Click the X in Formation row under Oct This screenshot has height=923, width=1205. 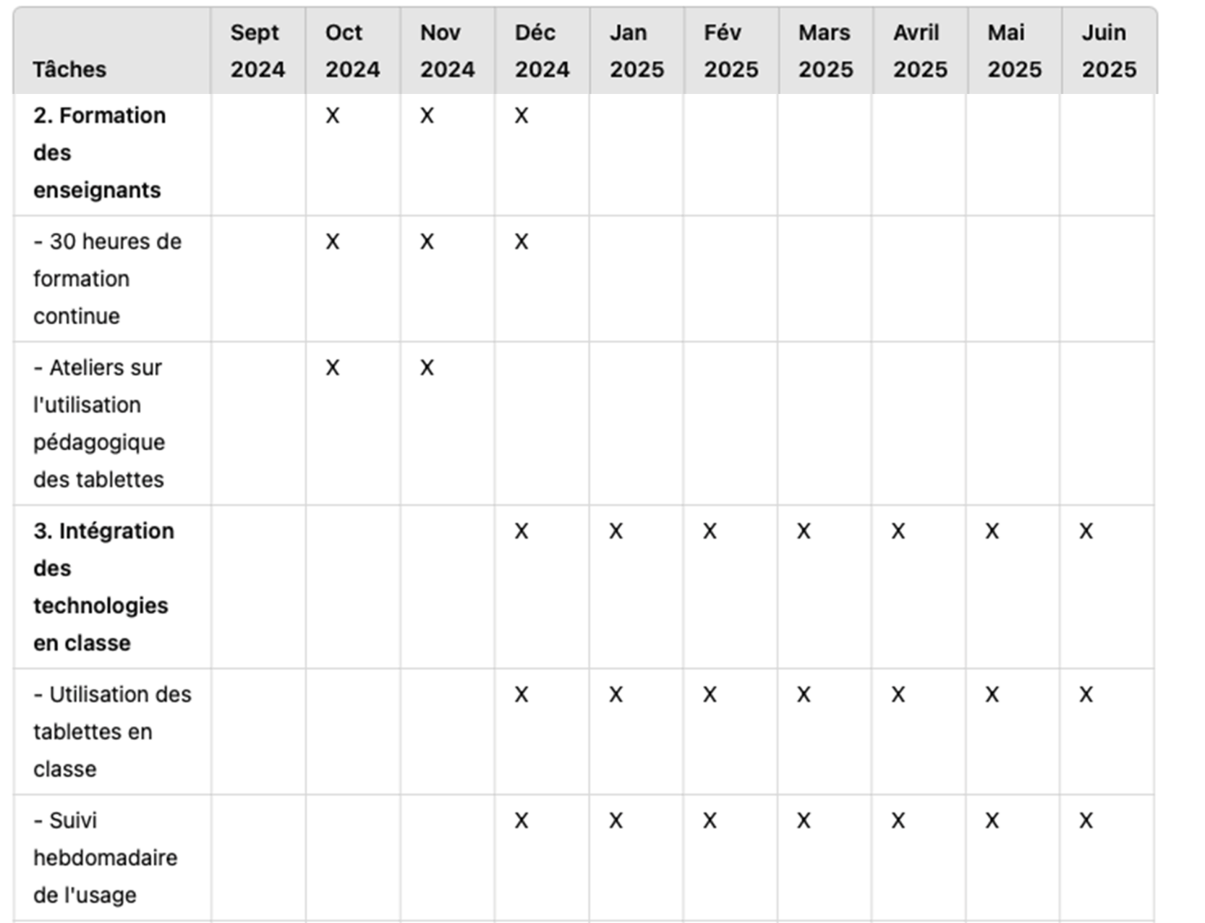click(x=333, y=116)
